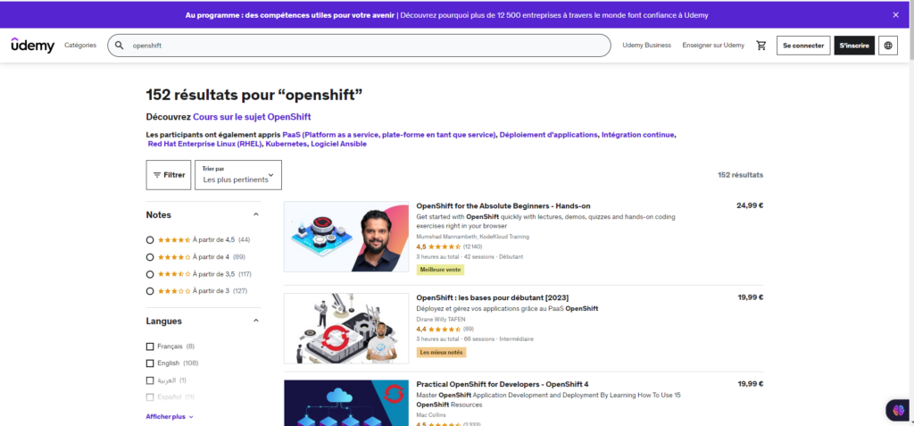Collapse the Notes filter section
This screenshot has height=426, width=914.
256,214
